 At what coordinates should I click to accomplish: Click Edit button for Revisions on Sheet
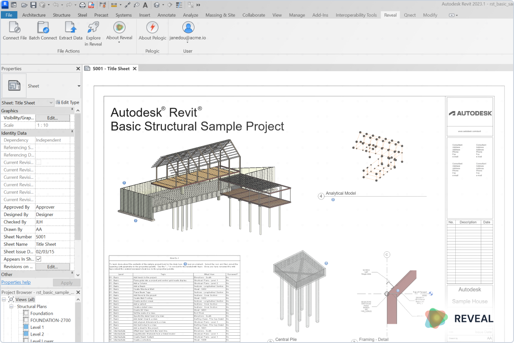pyautogui.click(x=52, y=267)
